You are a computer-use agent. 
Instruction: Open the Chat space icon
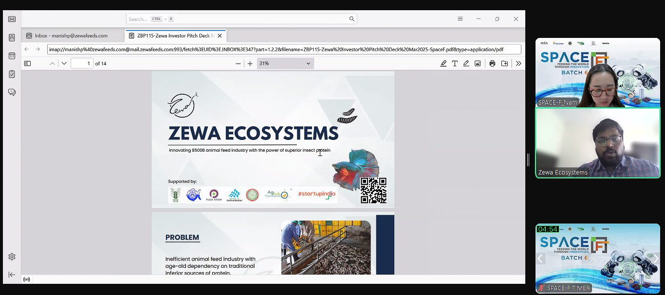[x=12, y=92]
